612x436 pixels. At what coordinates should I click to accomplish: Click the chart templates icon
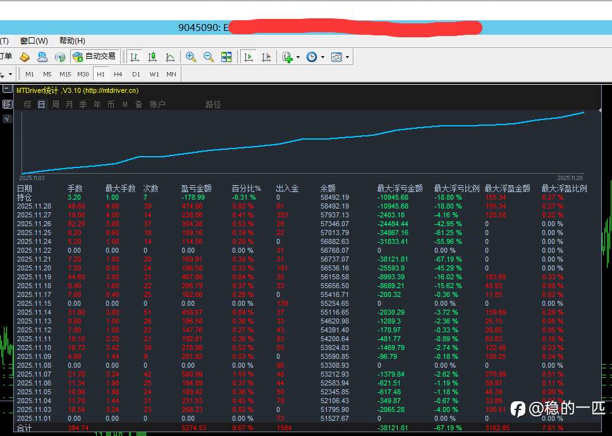336,57
